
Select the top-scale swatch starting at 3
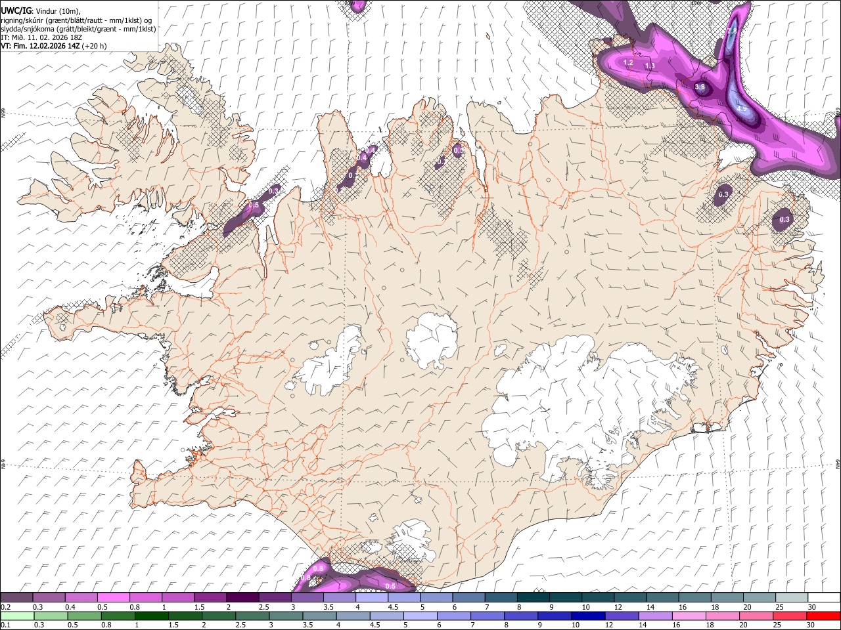point(307,598)
